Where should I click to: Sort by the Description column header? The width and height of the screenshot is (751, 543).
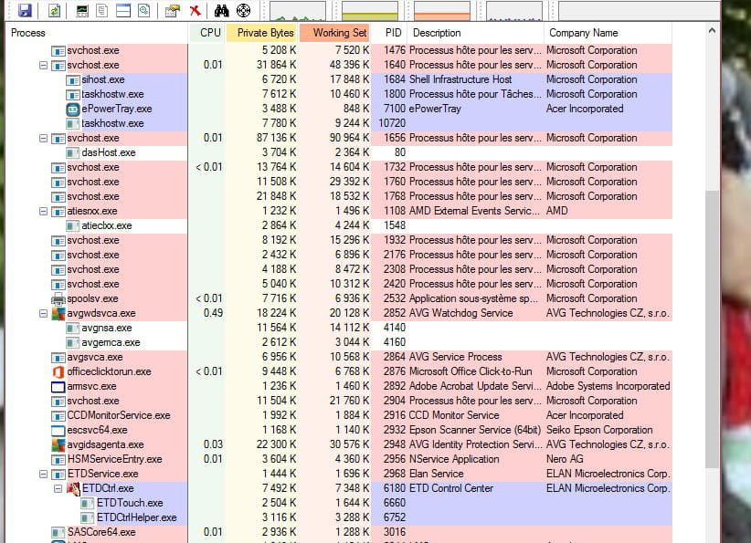(476, 33)
